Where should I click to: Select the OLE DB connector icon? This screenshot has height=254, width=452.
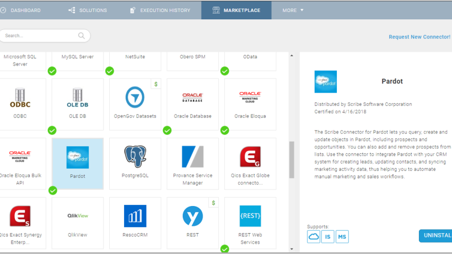coord(78,98)
